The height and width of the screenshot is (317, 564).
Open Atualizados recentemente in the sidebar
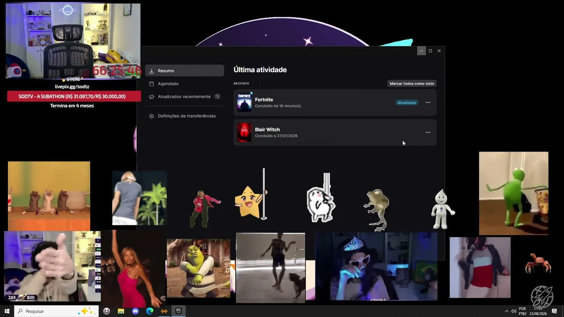point(185,96)
